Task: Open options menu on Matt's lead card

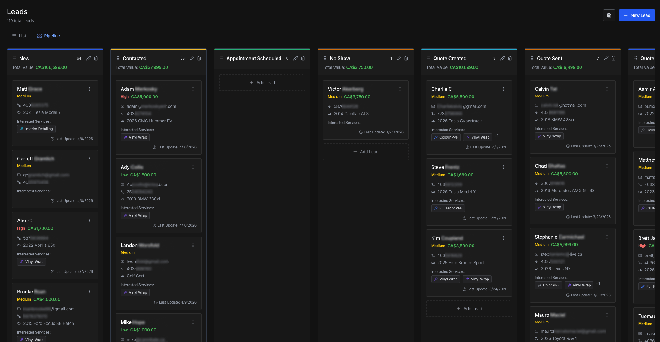Action: point(89,89)
